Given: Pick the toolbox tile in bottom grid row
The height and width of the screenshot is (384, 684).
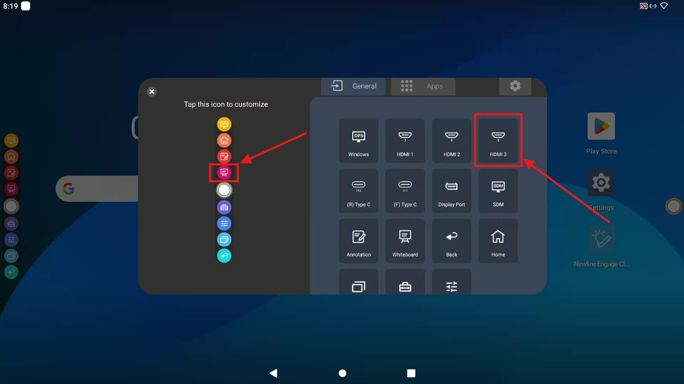Looking at the screenshot, I should 405,282.
